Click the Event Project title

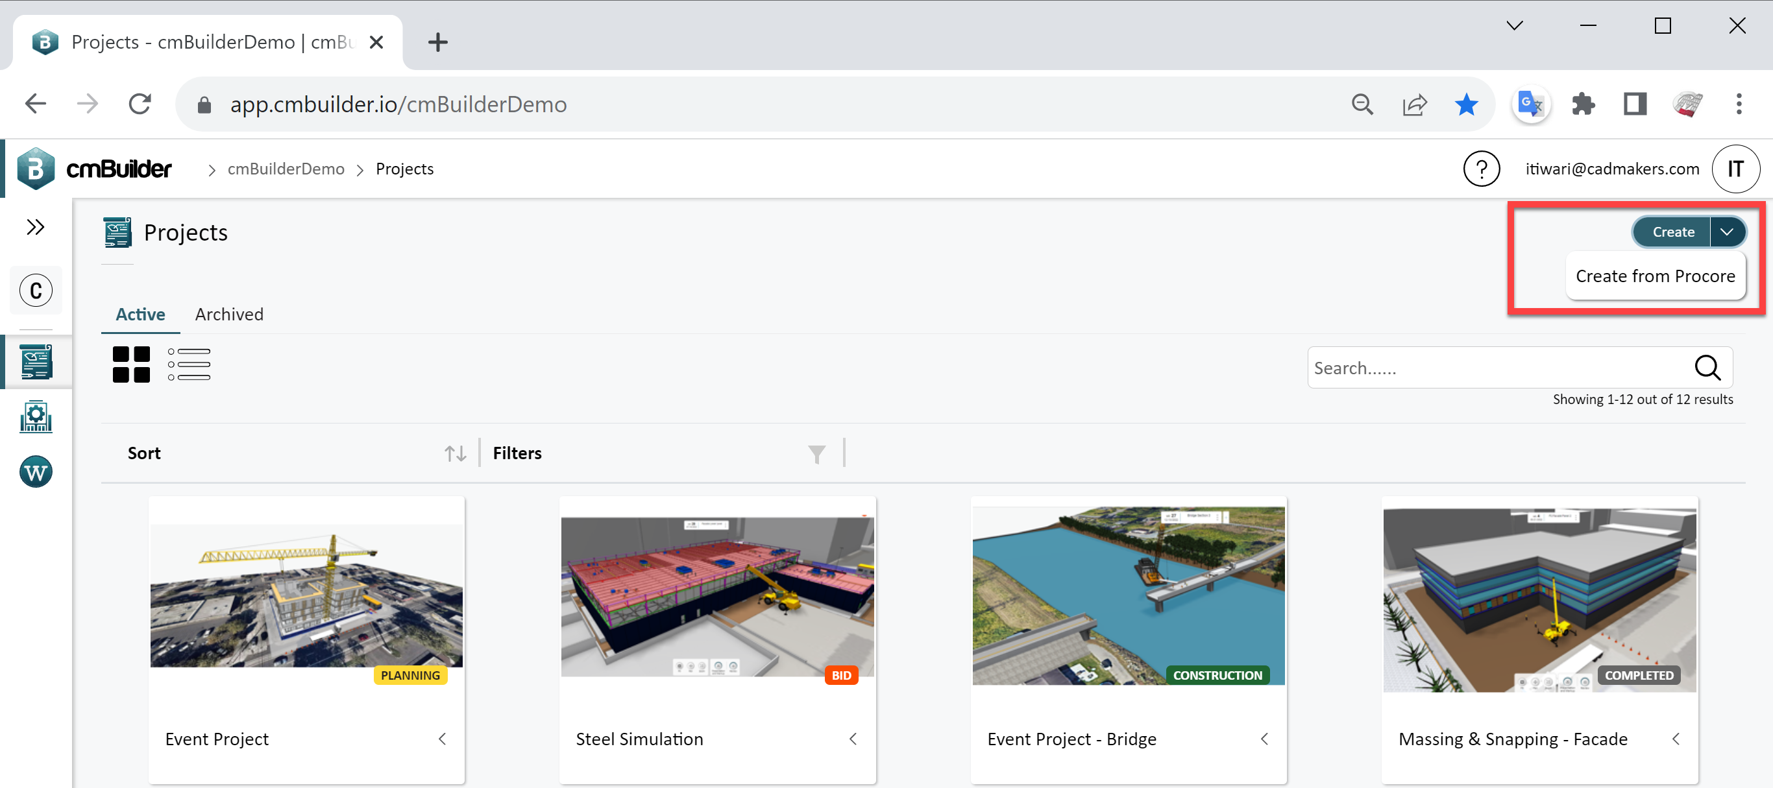(x=217, y=739)
